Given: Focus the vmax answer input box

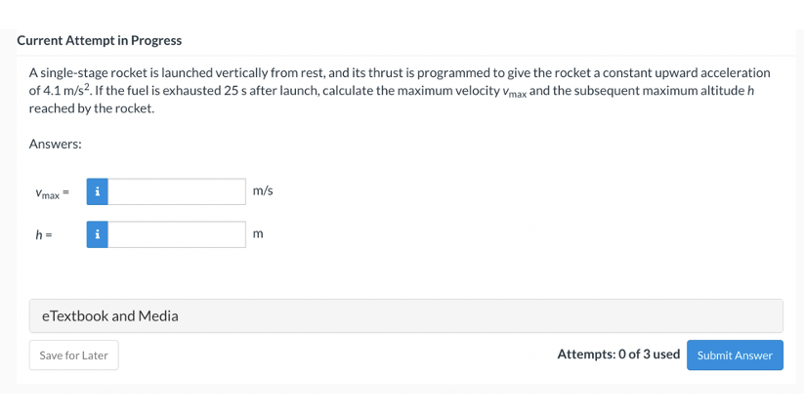Looking at the screenshot, I should [176, 191].
